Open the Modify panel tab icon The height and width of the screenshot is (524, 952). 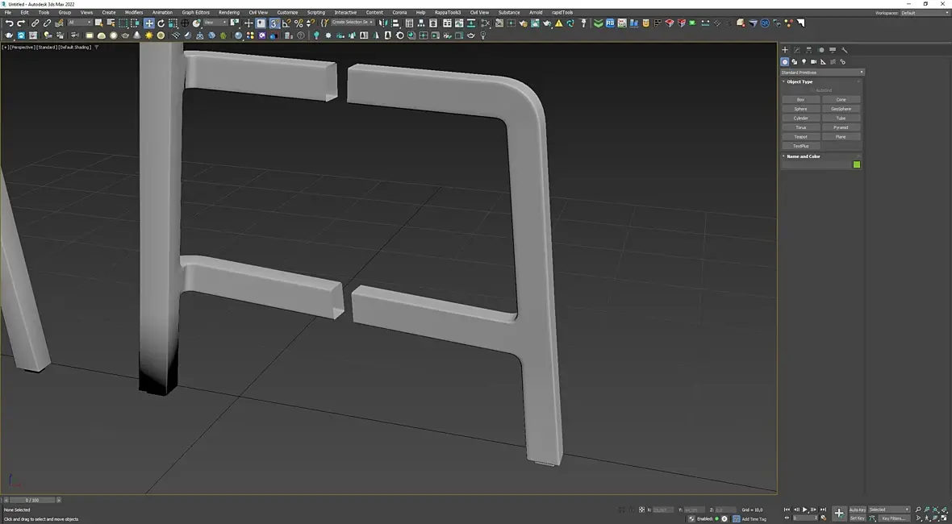click(796, 50)
